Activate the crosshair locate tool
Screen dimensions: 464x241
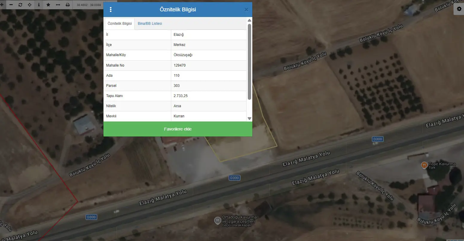30,5
